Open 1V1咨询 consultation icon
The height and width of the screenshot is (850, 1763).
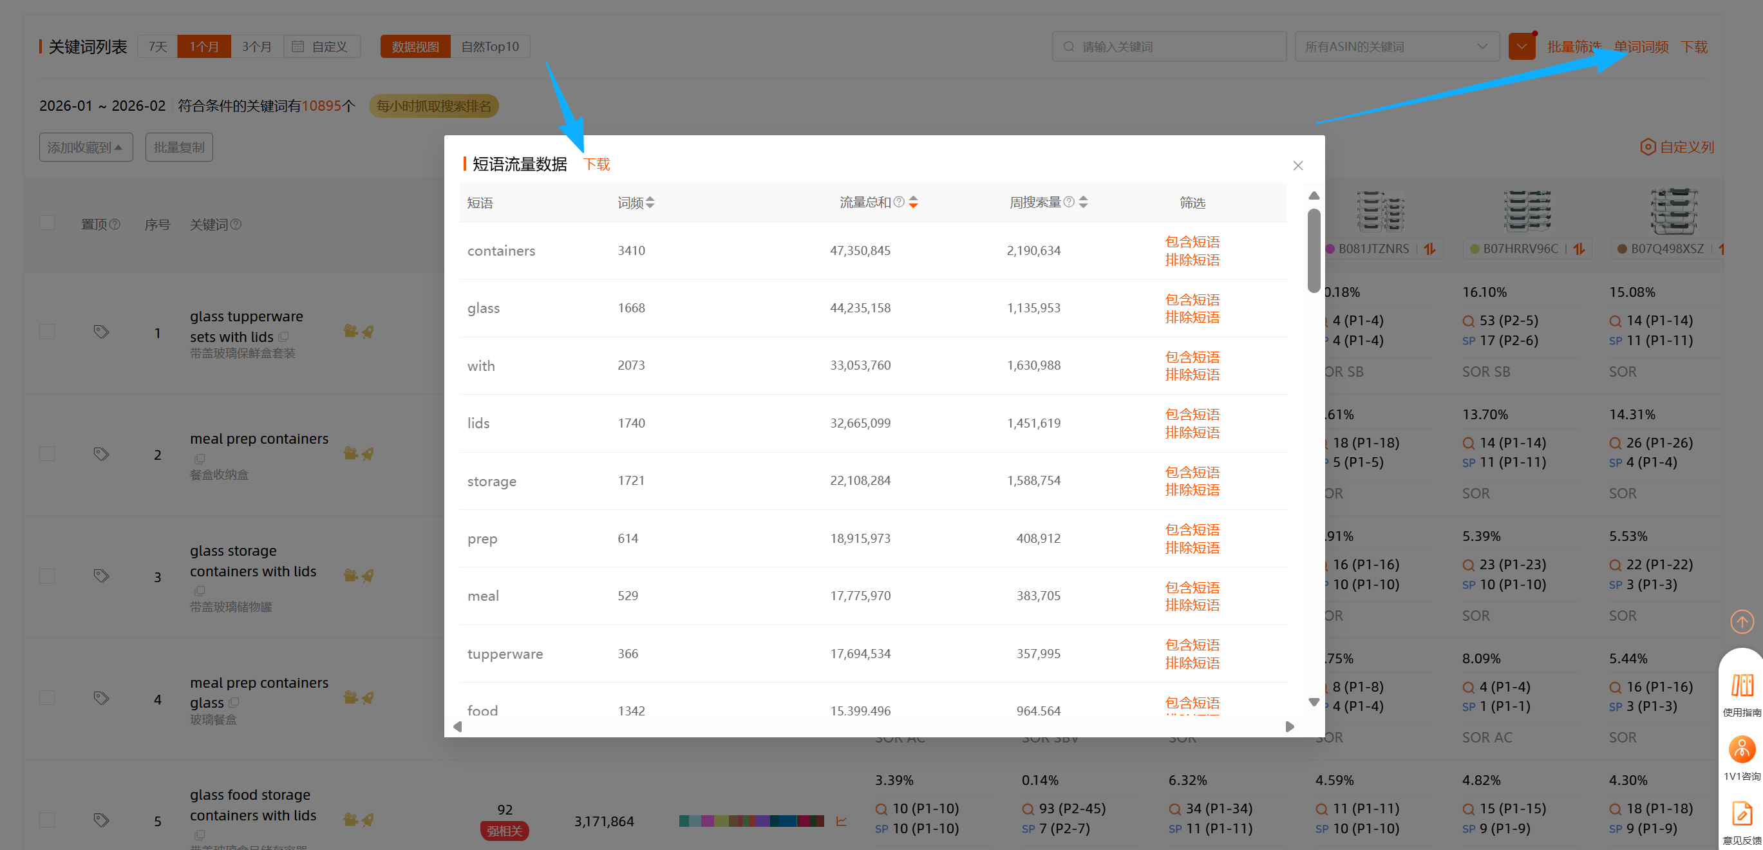[1741, 750]
